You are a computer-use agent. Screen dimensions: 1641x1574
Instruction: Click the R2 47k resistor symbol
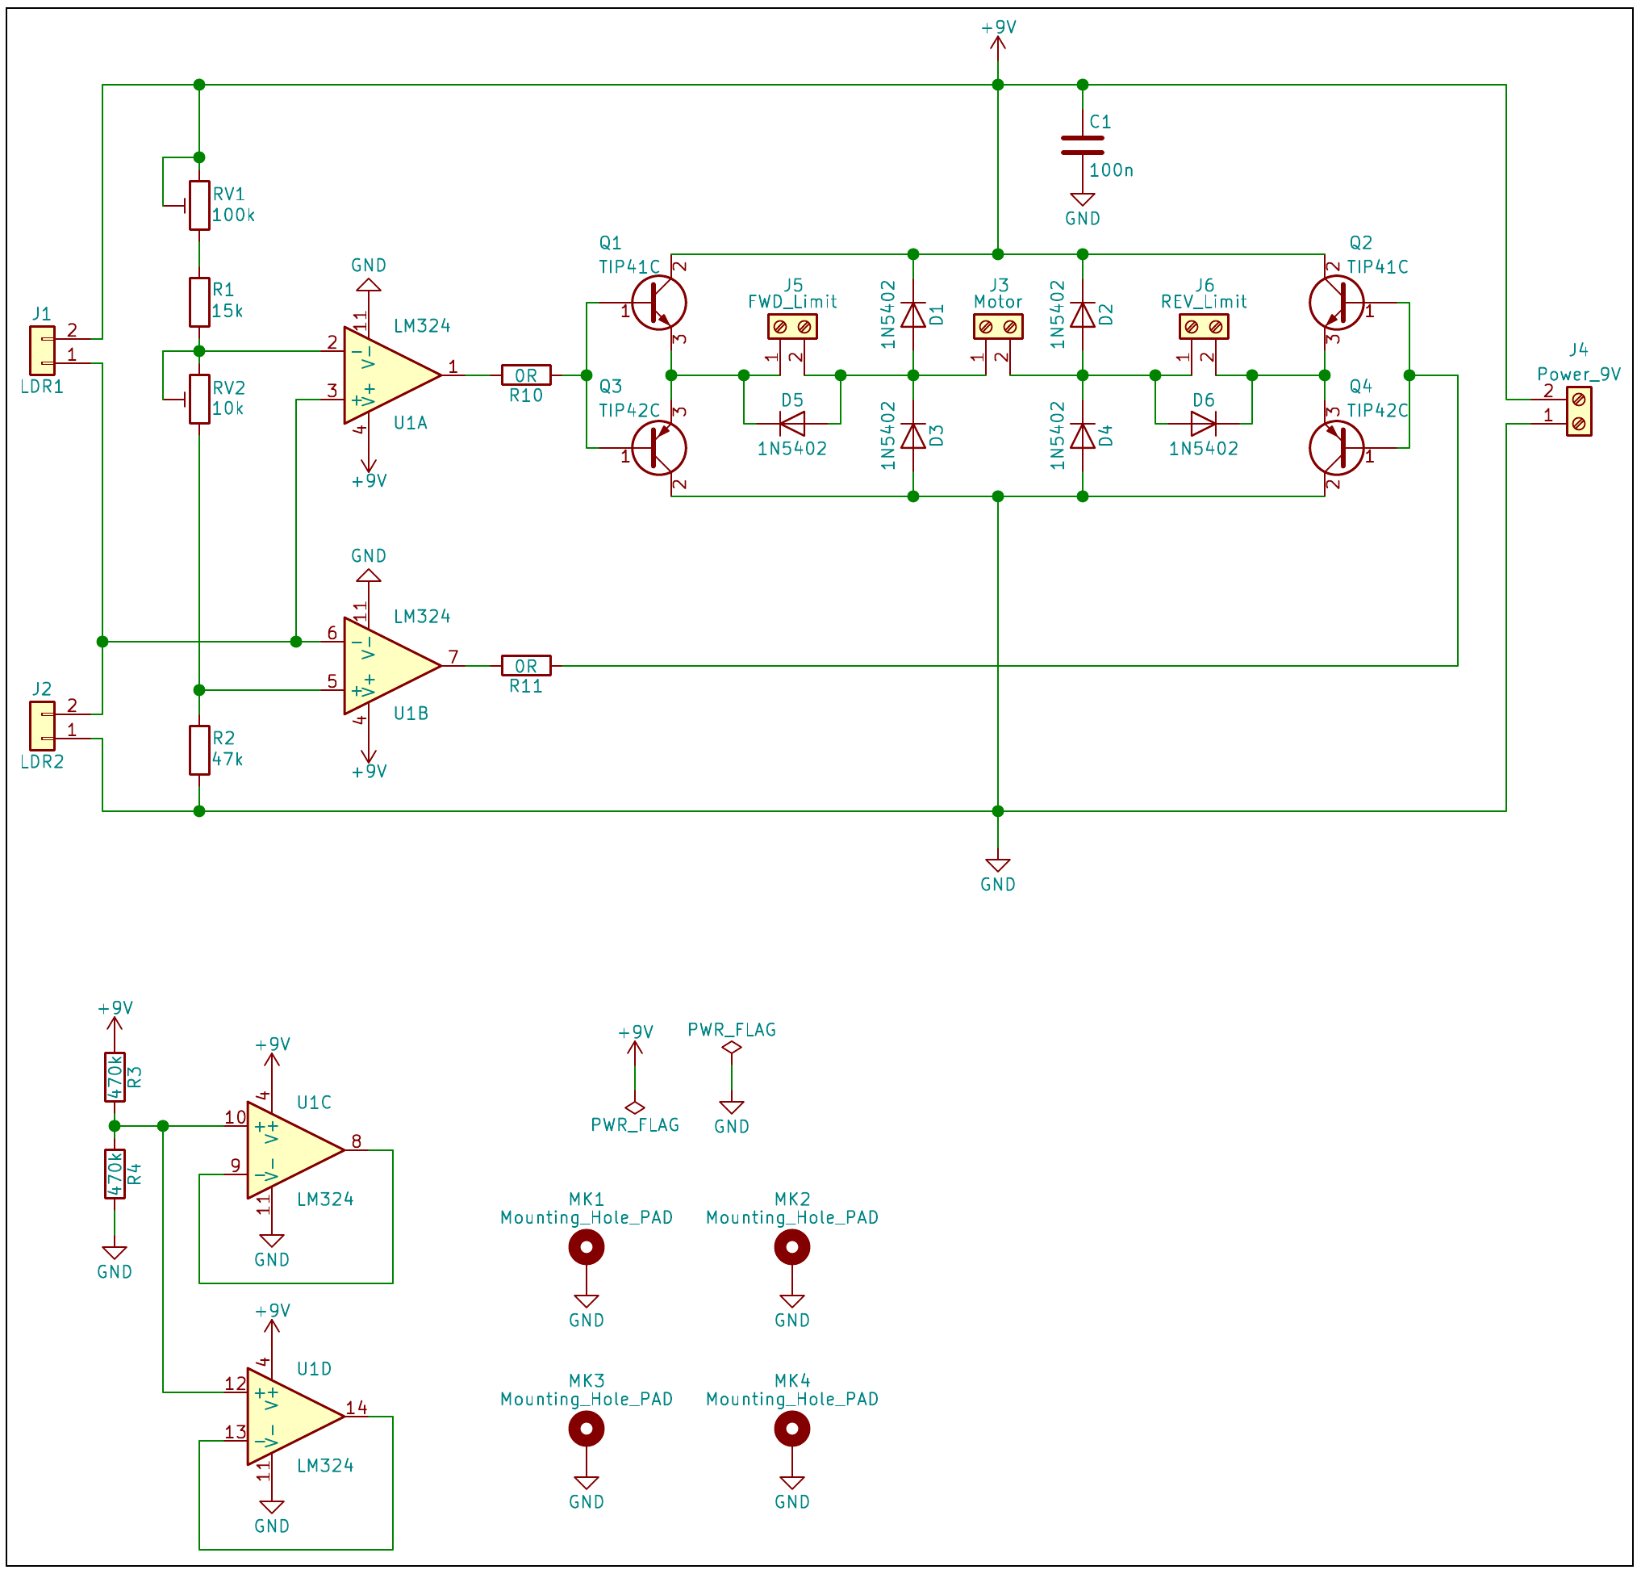pos(199,750)
